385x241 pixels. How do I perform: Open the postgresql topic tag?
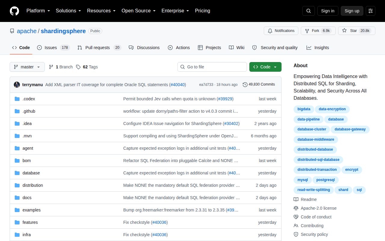pos(326,180)
